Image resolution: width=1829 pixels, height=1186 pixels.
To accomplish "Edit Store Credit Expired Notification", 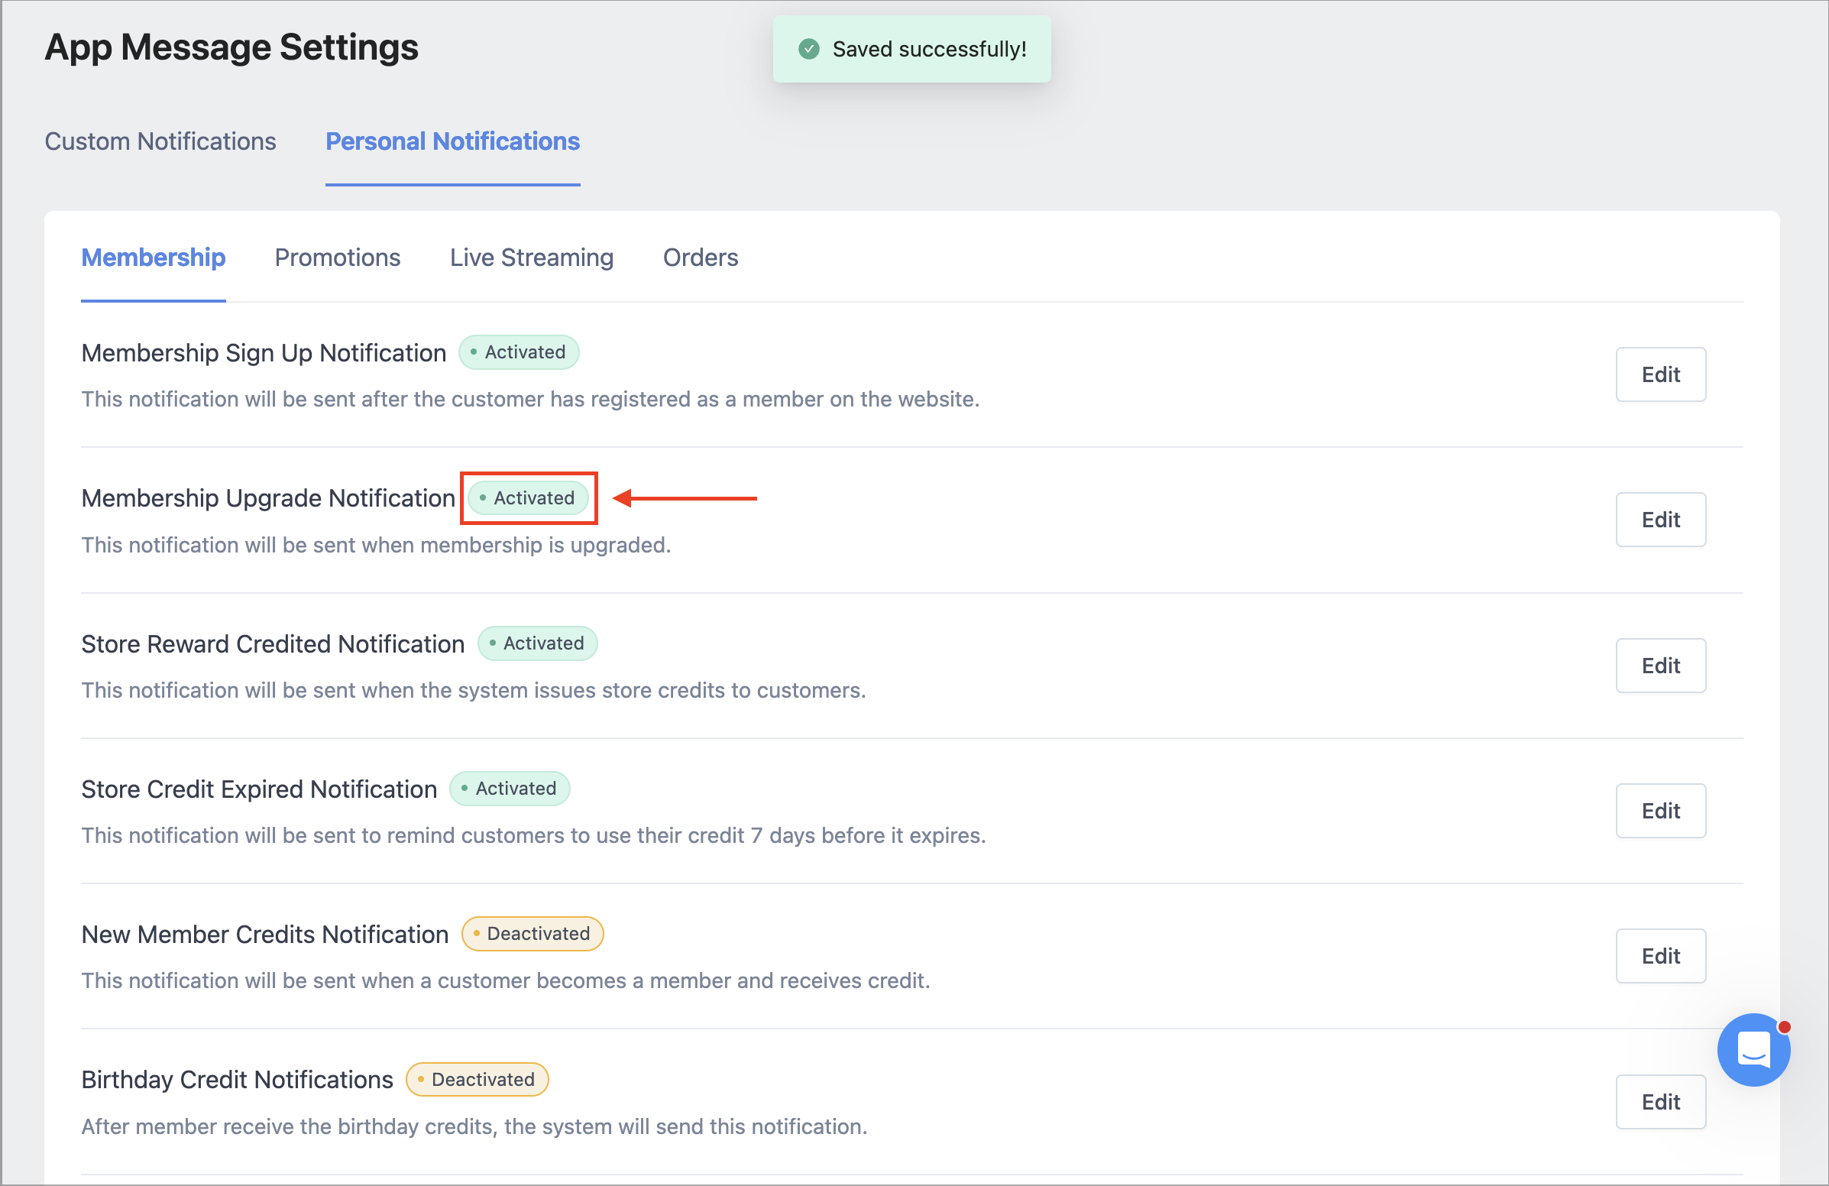I will click(x=1661, y=811).
